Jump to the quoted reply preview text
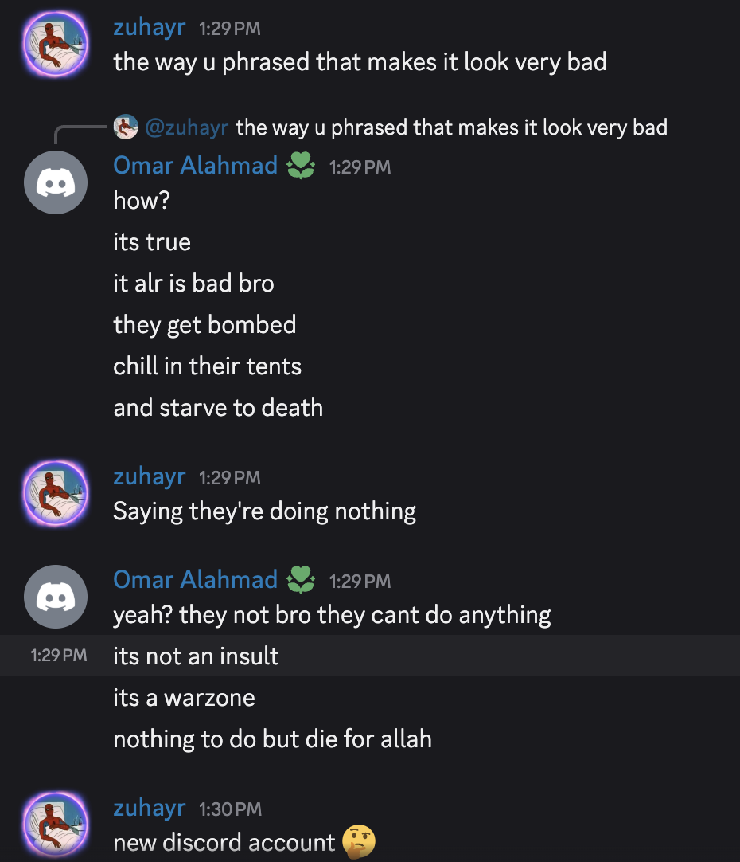 coord(451,127)
